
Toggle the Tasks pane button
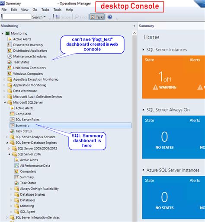[97, 17]
